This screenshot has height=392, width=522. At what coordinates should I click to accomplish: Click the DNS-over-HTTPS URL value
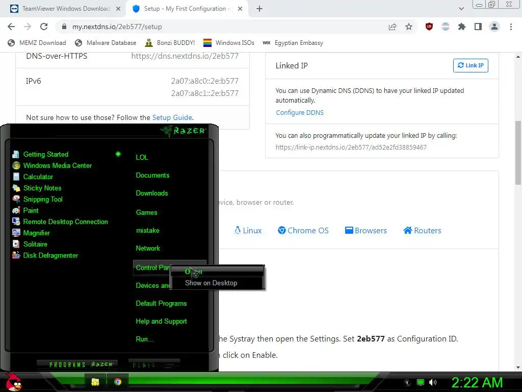[185, 56]
